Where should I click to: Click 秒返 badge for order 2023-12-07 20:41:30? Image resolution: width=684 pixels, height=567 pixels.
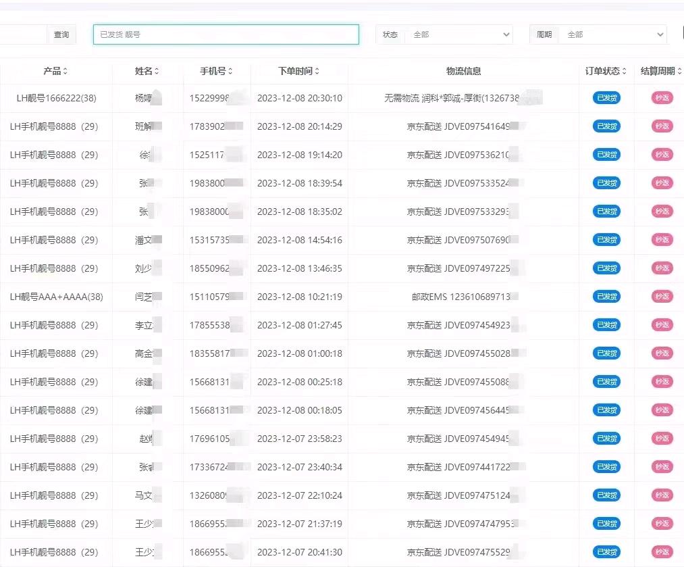[x=662, y=551]
